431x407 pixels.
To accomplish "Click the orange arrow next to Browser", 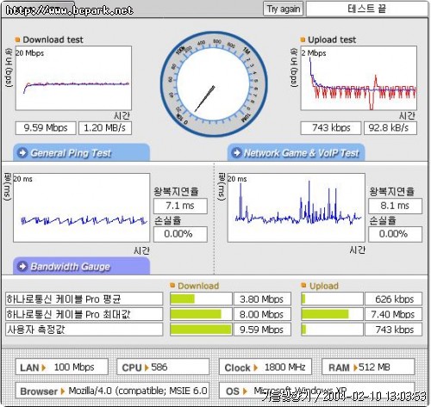I will point(63,392).
